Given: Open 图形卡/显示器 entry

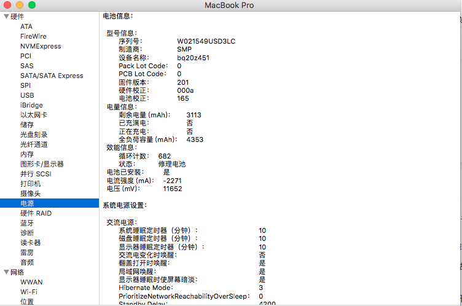Looking at the screenshot, I should [42, 164].
